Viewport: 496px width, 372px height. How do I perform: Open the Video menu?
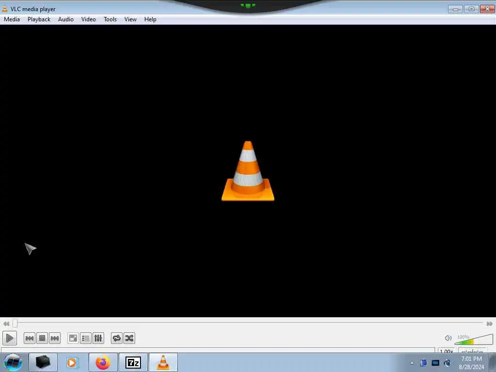tap(89, 19)
